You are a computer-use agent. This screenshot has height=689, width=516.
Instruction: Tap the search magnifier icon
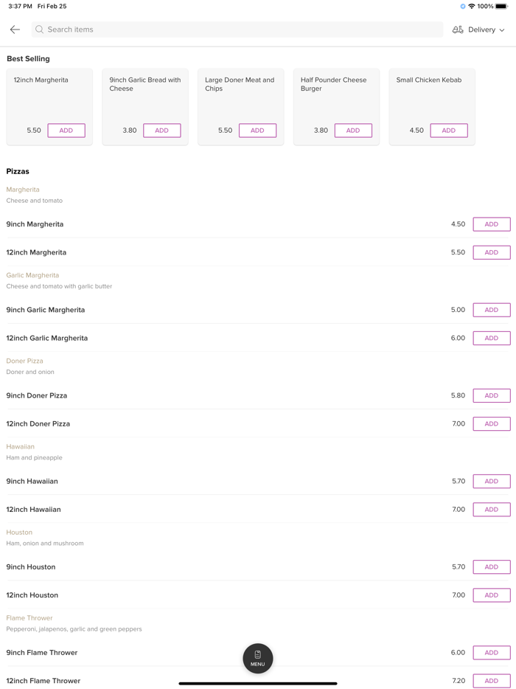pyautogui.click(x=40, y=30)
